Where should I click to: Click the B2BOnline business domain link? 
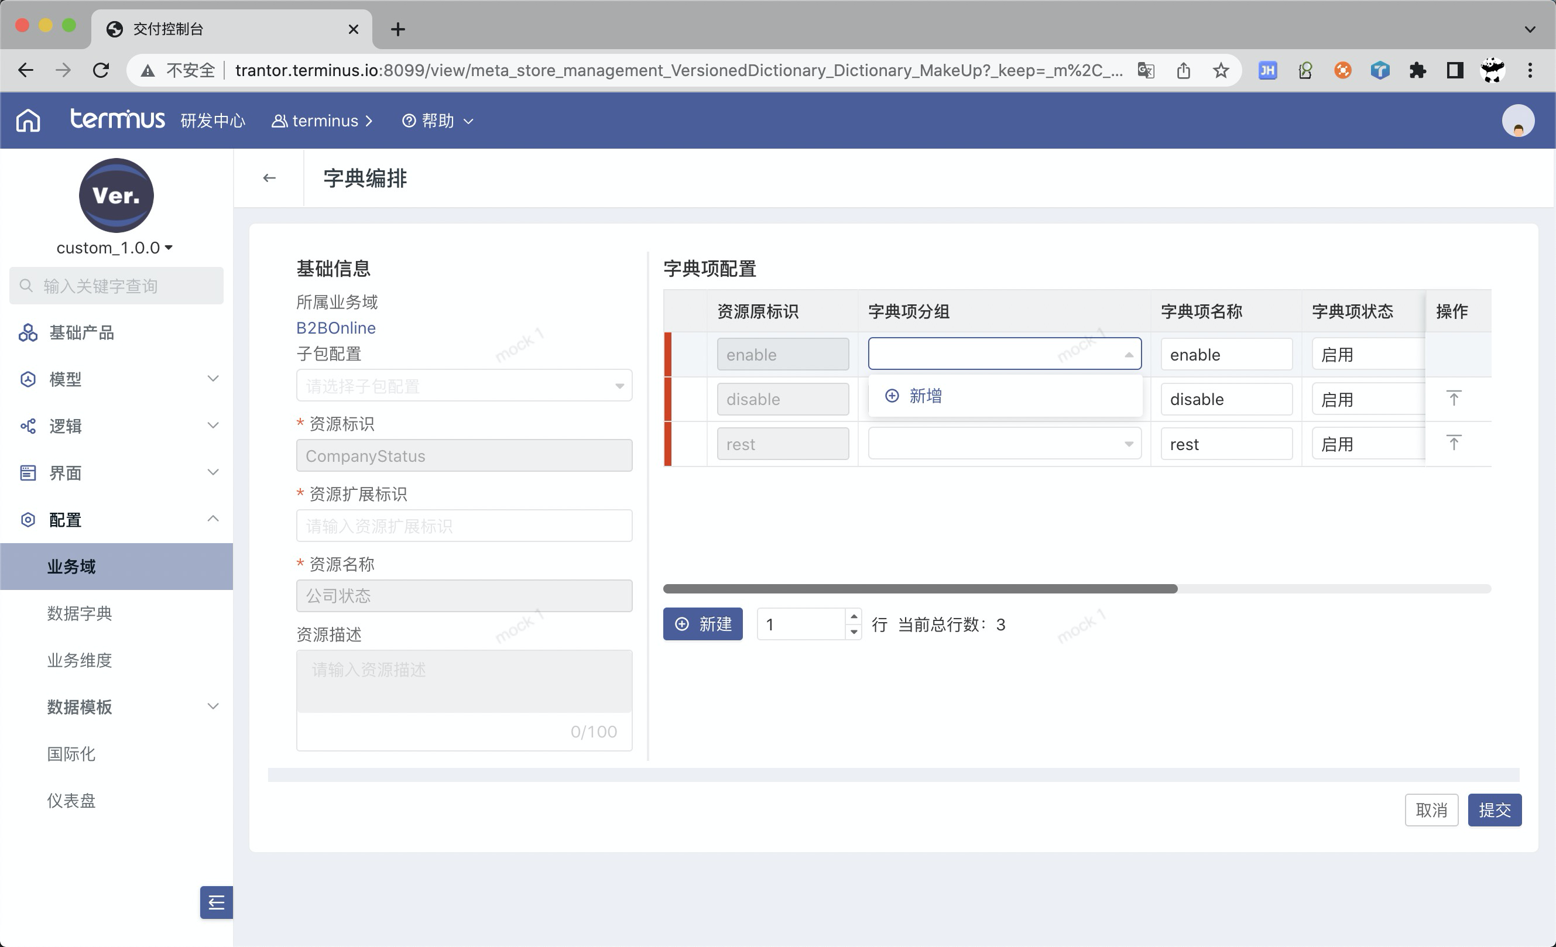pos(336,328)
